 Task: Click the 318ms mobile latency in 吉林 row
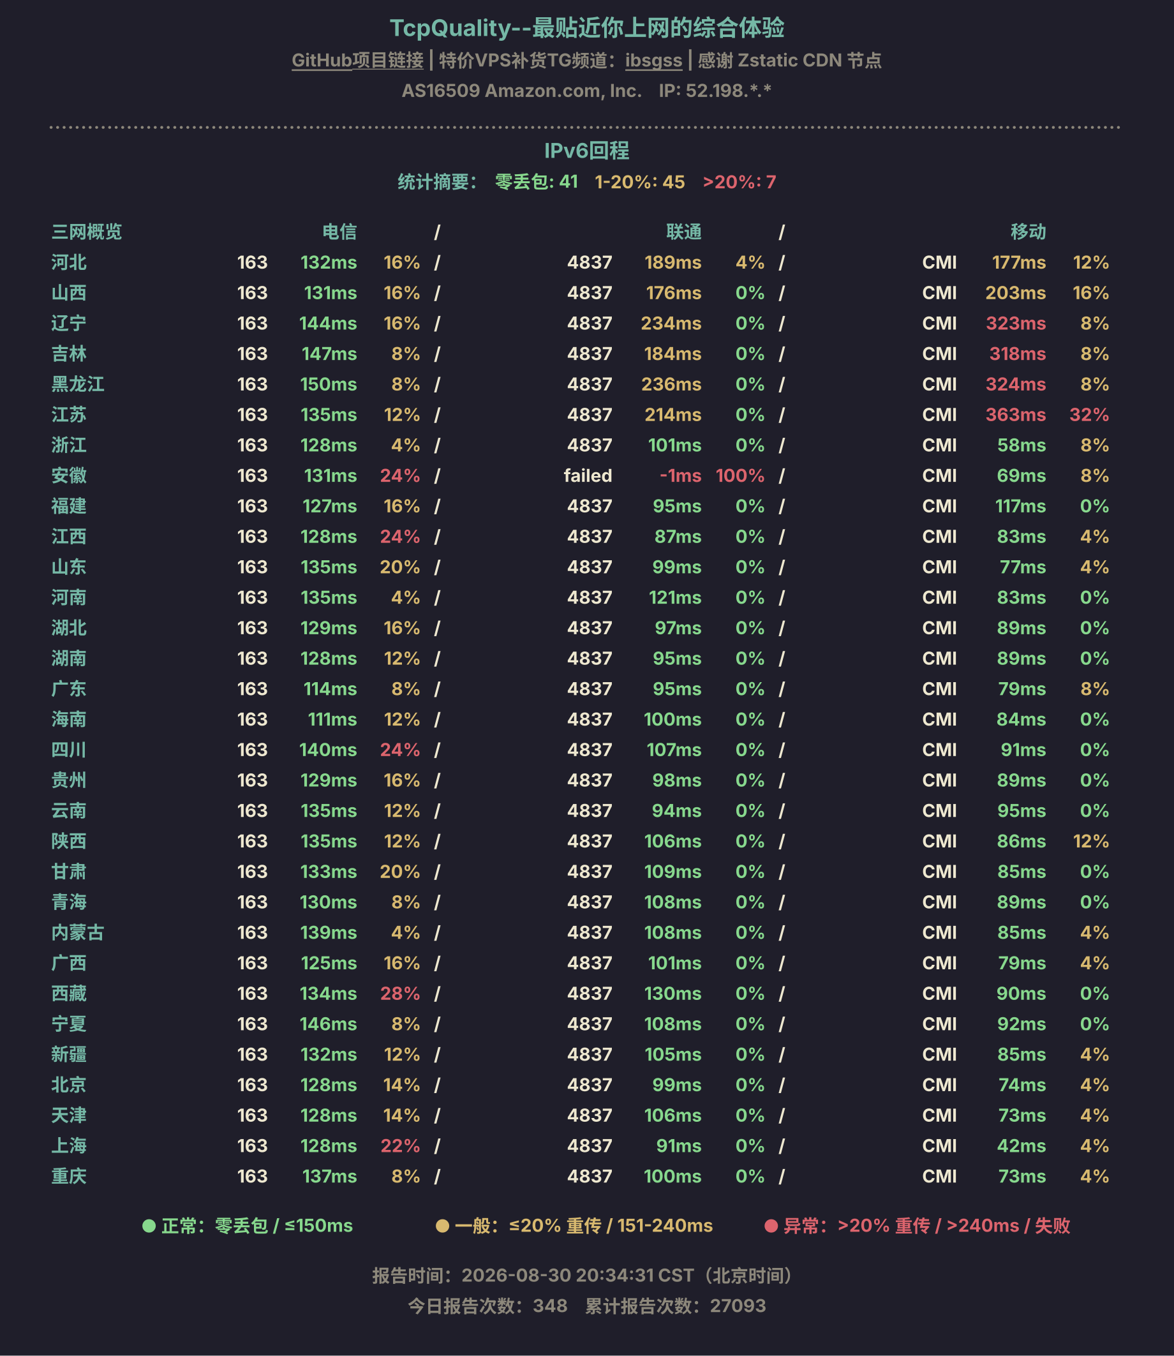click(1018, 354)
